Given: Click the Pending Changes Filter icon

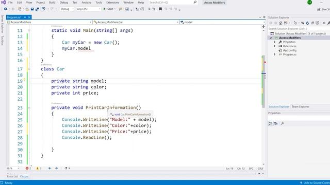Looking at the screenshot, I should (x=295, y=23).
